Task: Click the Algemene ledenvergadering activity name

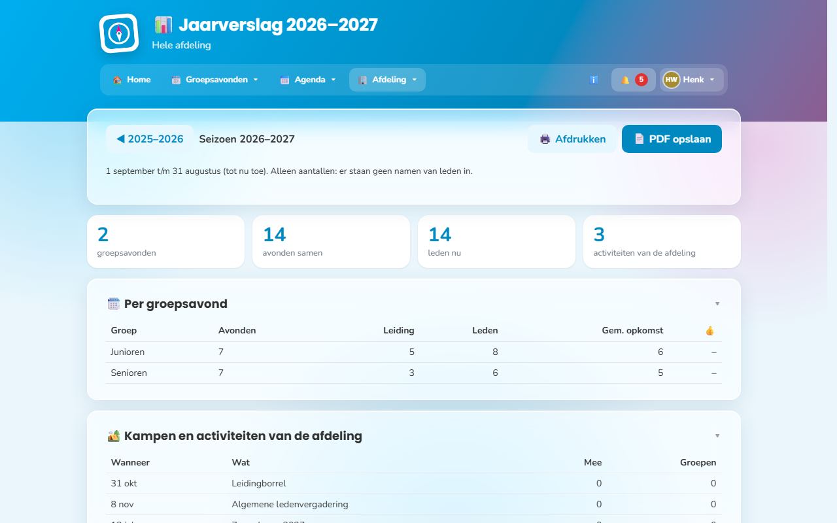Action: coord(290,505)
